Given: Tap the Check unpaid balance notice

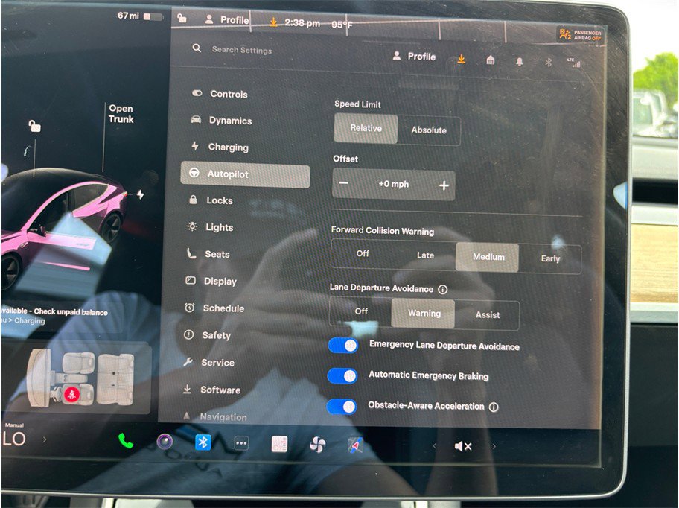Looking at the screenshot, I should click(54, 316).
